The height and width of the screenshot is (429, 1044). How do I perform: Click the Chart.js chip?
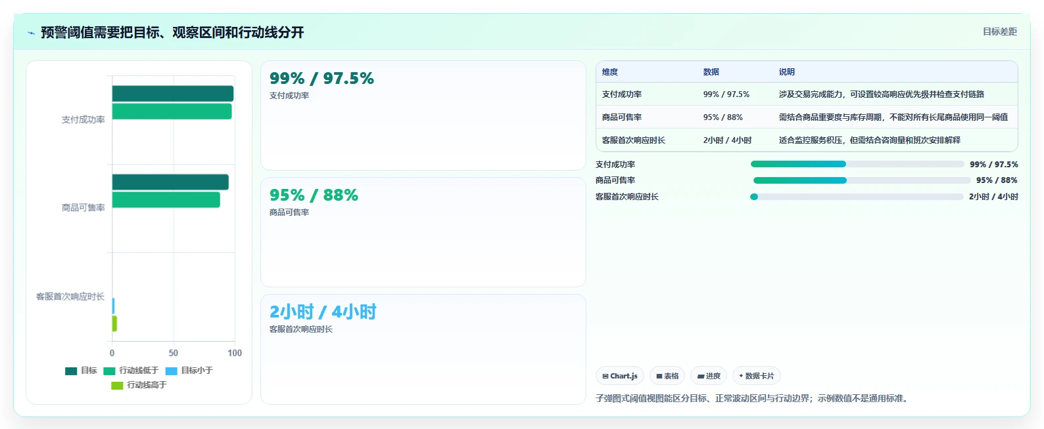click(620, 376)
